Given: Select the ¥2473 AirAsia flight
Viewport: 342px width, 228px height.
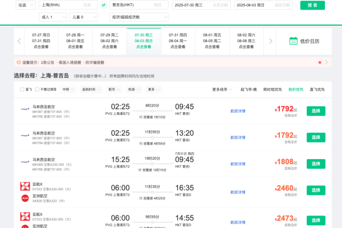Looking at the screenshot, I should point(316,221).
